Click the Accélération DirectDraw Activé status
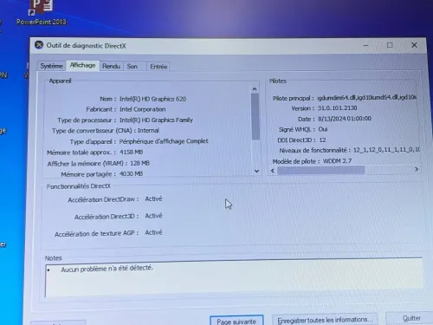 (153, 198)
